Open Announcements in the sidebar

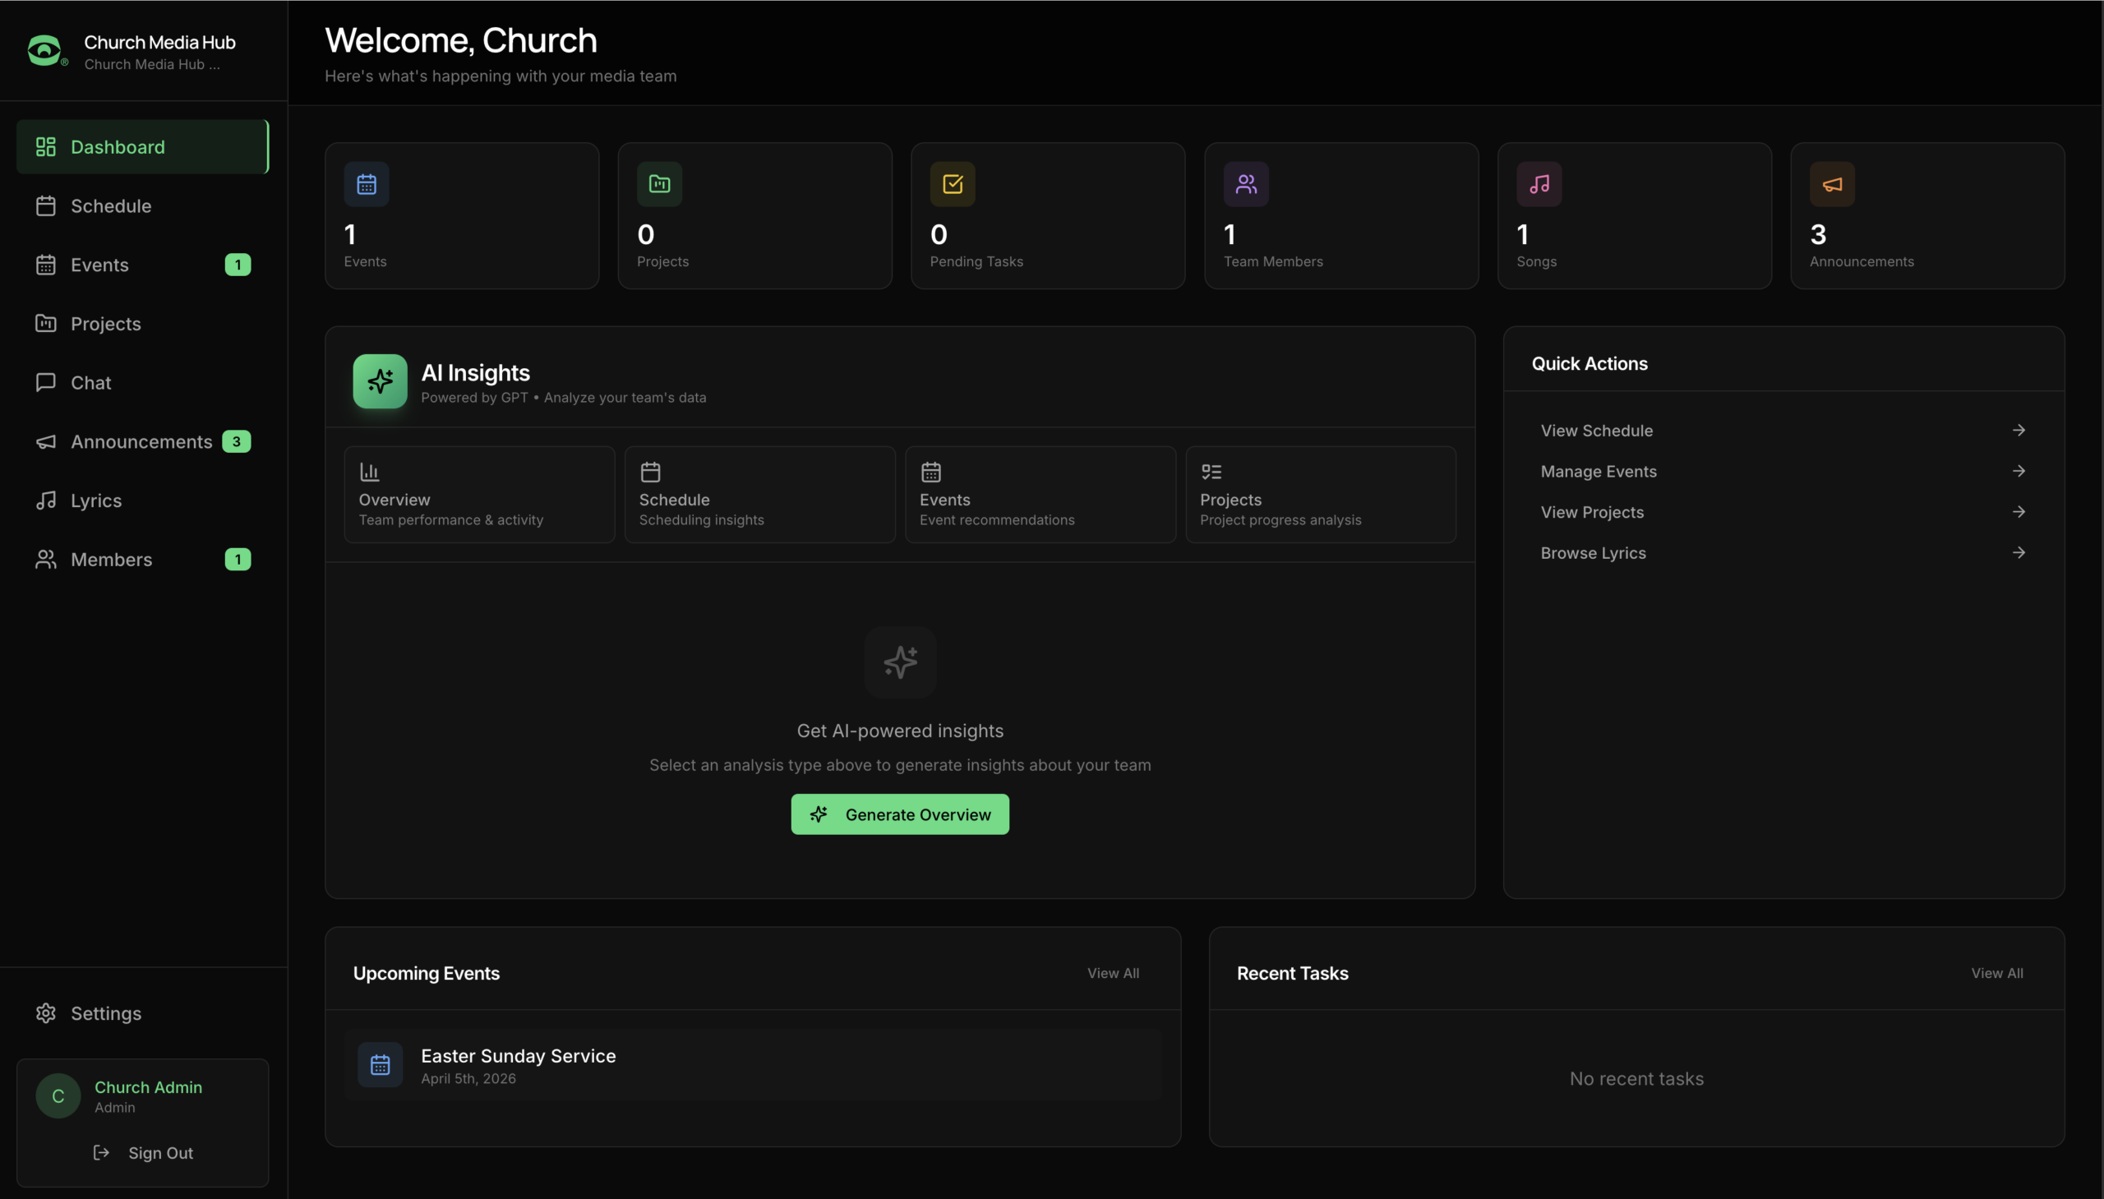coord(142,441)
